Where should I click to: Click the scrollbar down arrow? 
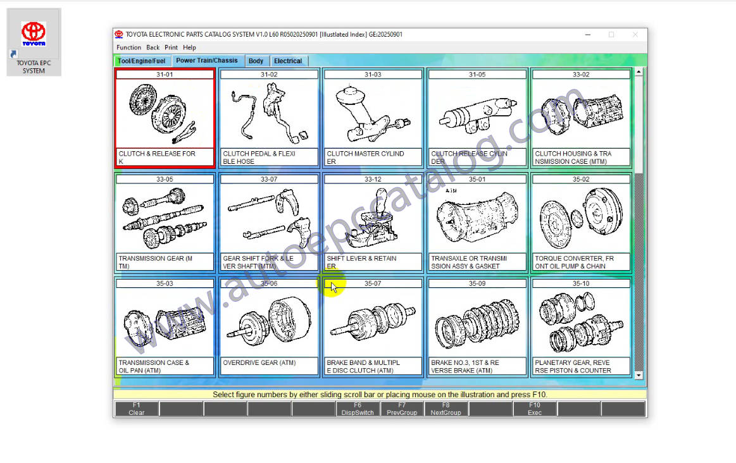pos(639,375)
